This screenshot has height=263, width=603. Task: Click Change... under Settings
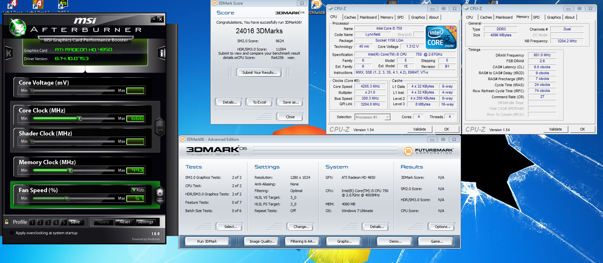point(300,226)
